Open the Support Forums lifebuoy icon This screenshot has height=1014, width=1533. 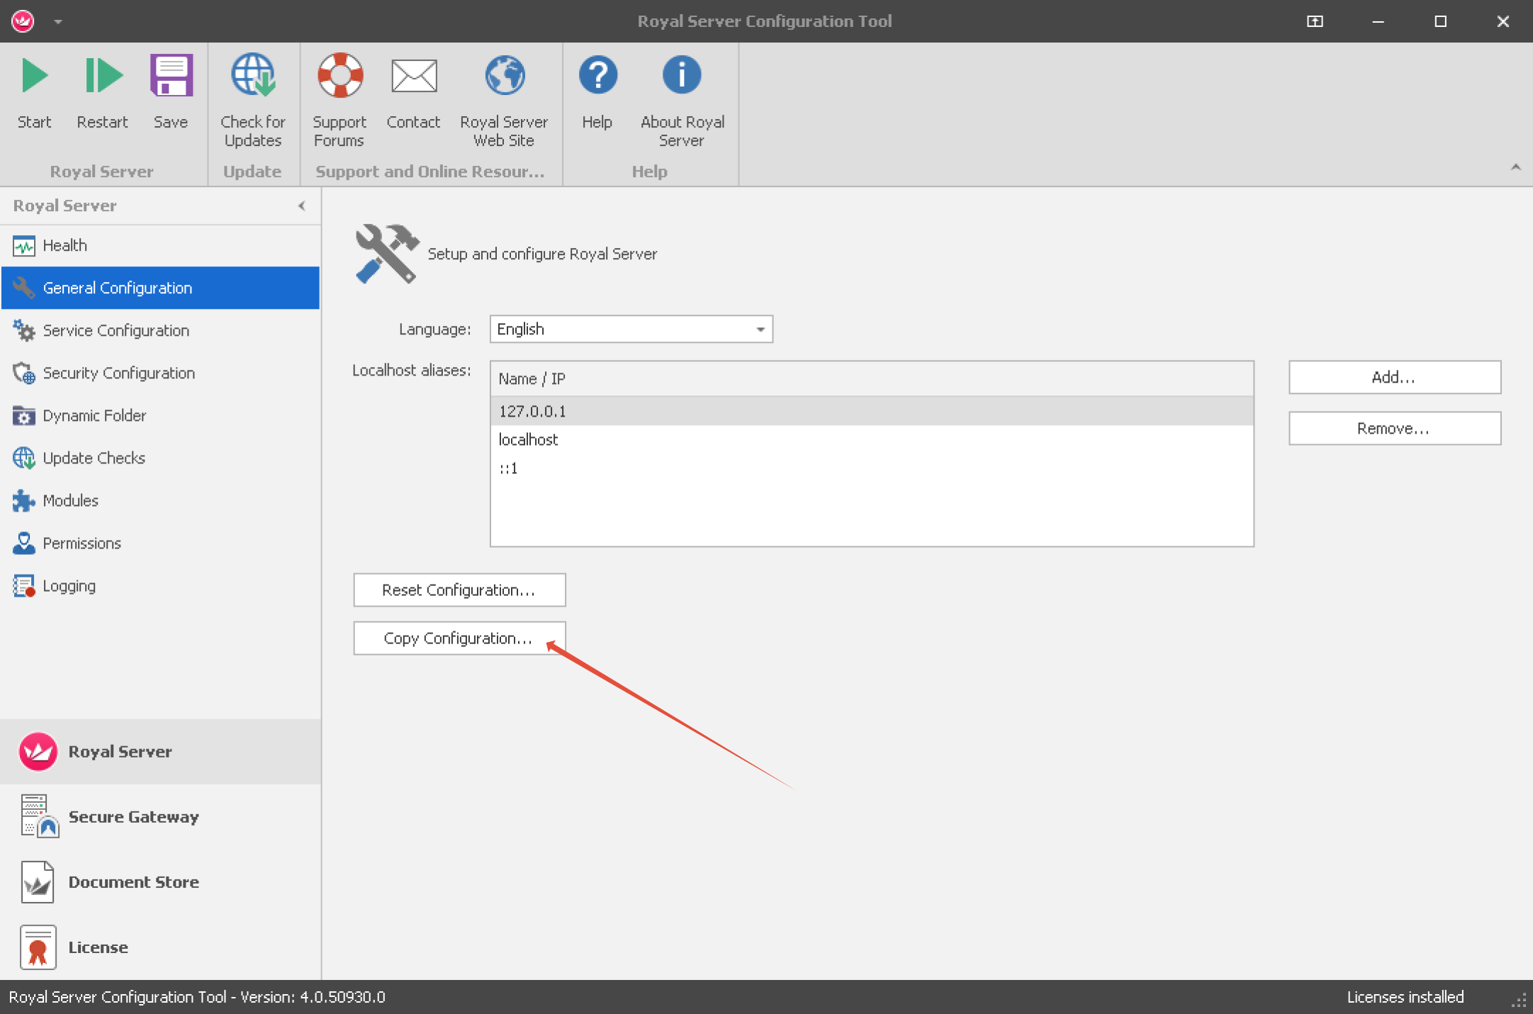point(339,77)
